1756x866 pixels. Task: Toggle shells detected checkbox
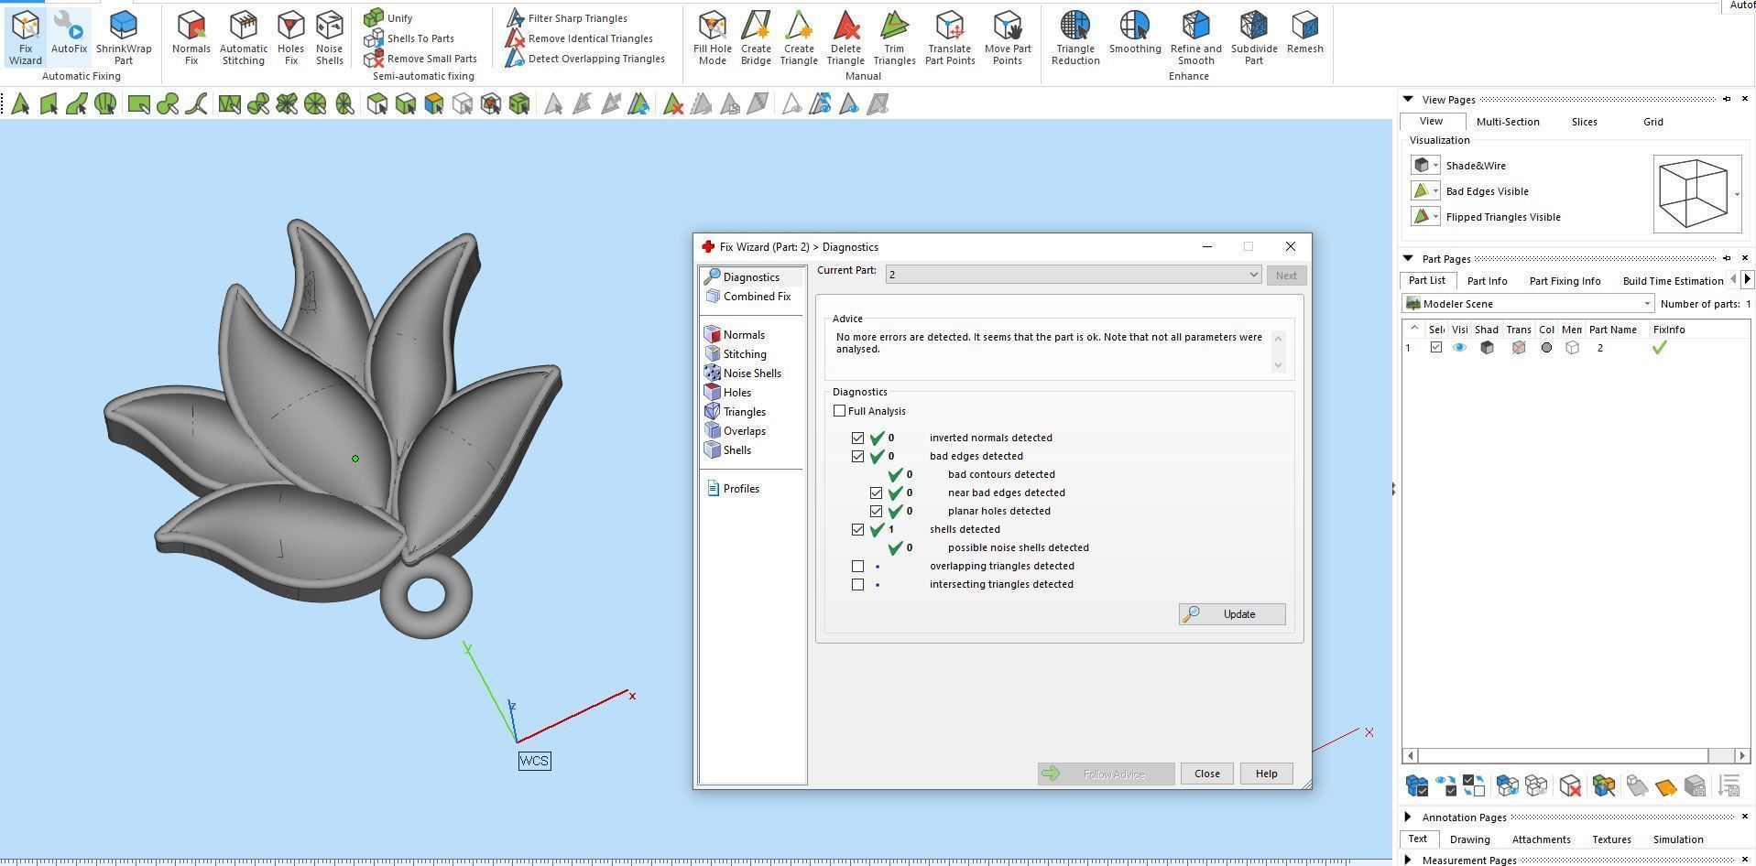[x=857, y=529]
